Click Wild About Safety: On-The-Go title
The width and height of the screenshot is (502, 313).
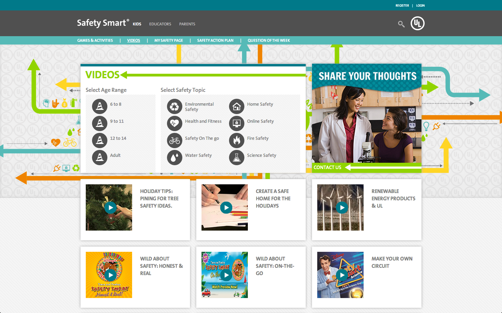coord(275,266)
